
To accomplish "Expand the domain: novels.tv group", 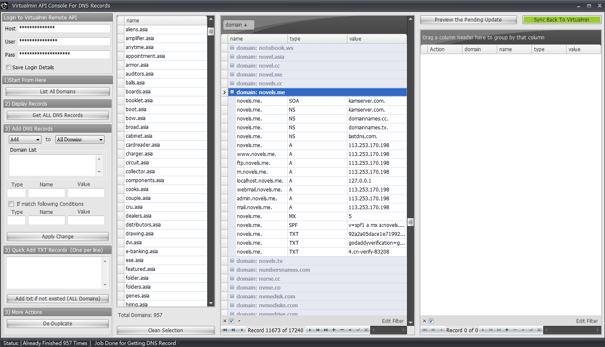I will tap(232, 260).
